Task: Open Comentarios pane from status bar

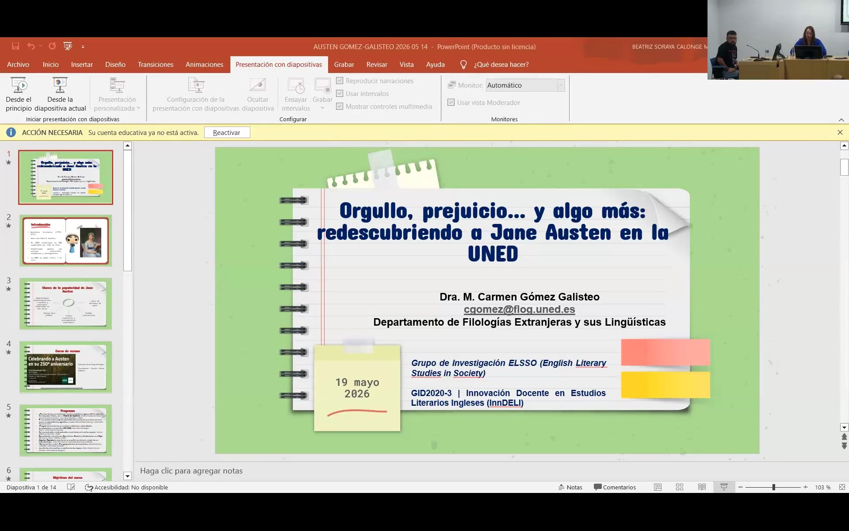Action: tap(615, 487)
